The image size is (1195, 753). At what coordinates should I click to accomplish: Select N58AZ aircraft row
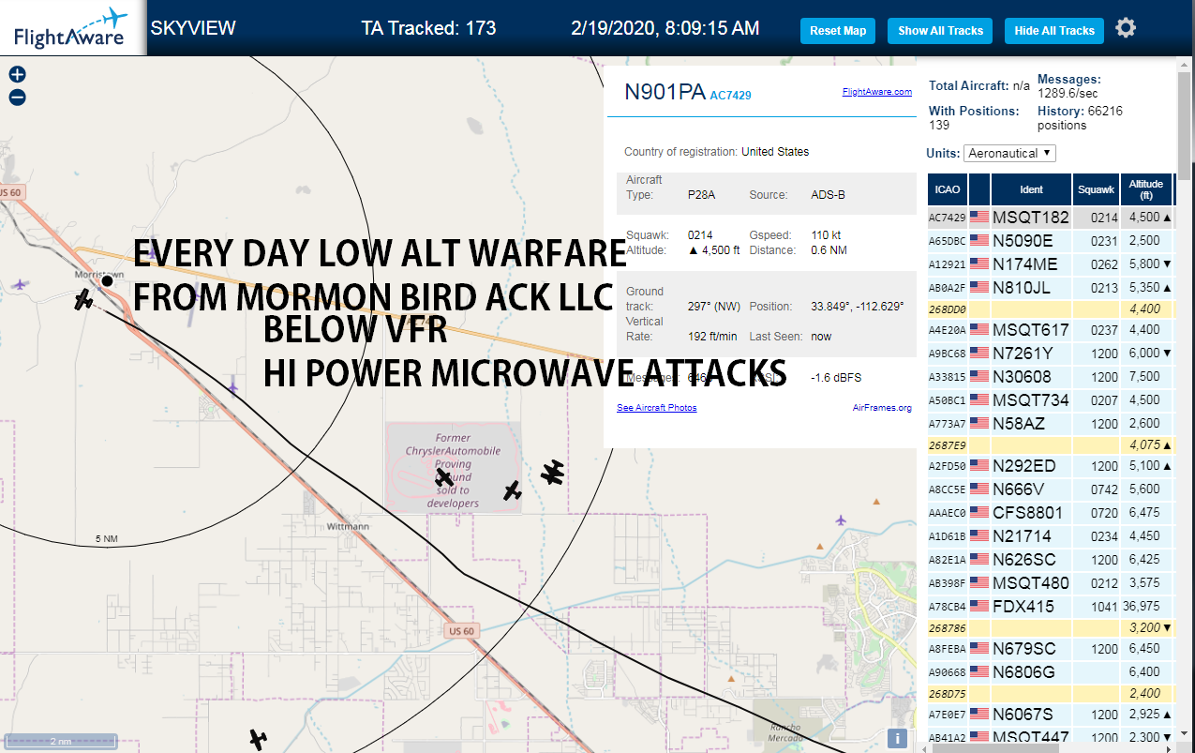1051,424
